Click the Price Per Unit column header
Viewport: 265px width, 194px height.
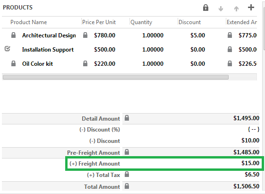[99, 22]
